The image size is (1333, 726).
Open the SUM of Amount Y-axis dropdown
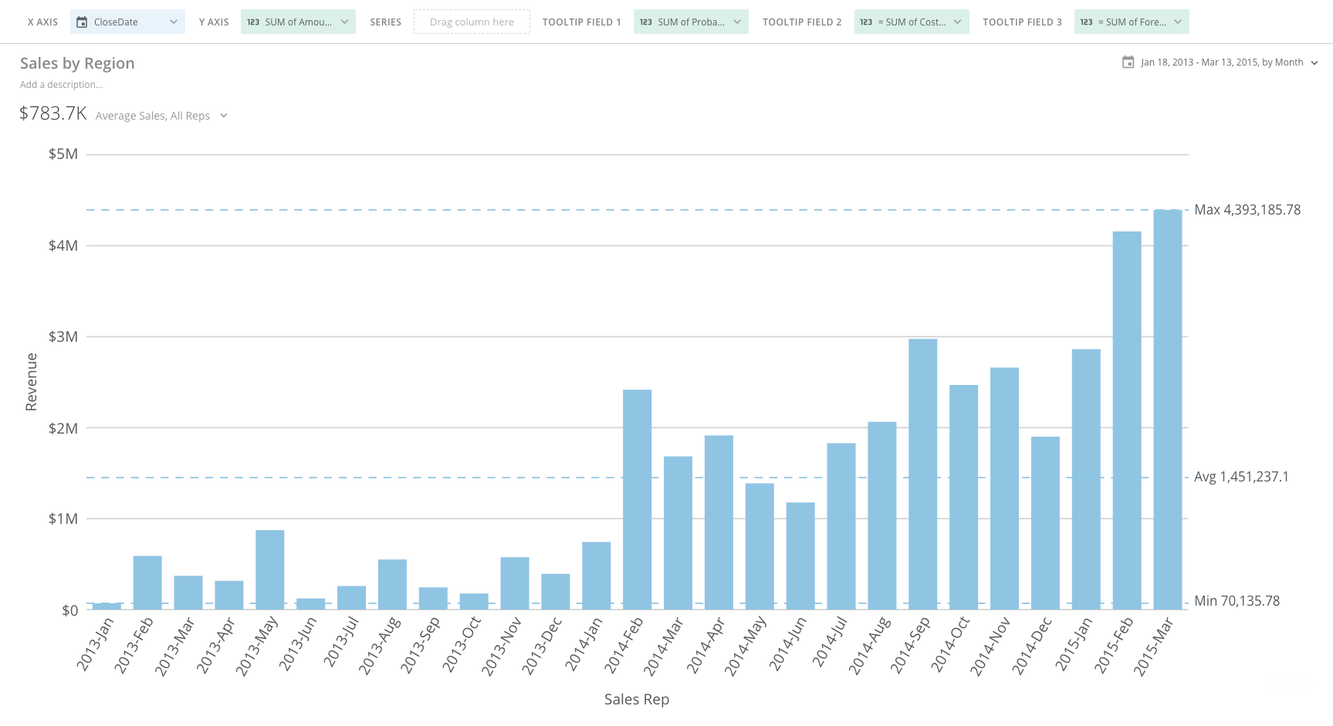(x=344, y=22)
